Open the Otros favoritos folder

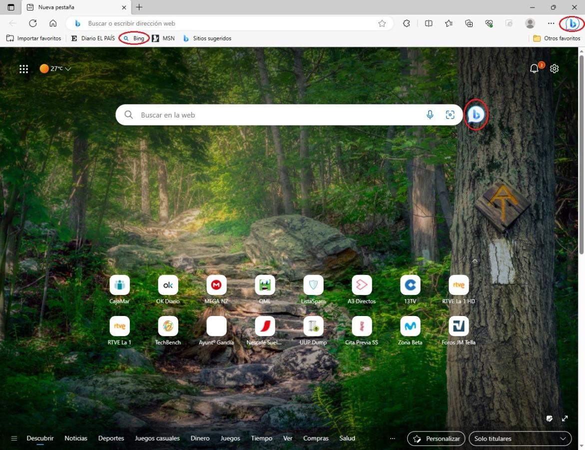click(557, 38)
